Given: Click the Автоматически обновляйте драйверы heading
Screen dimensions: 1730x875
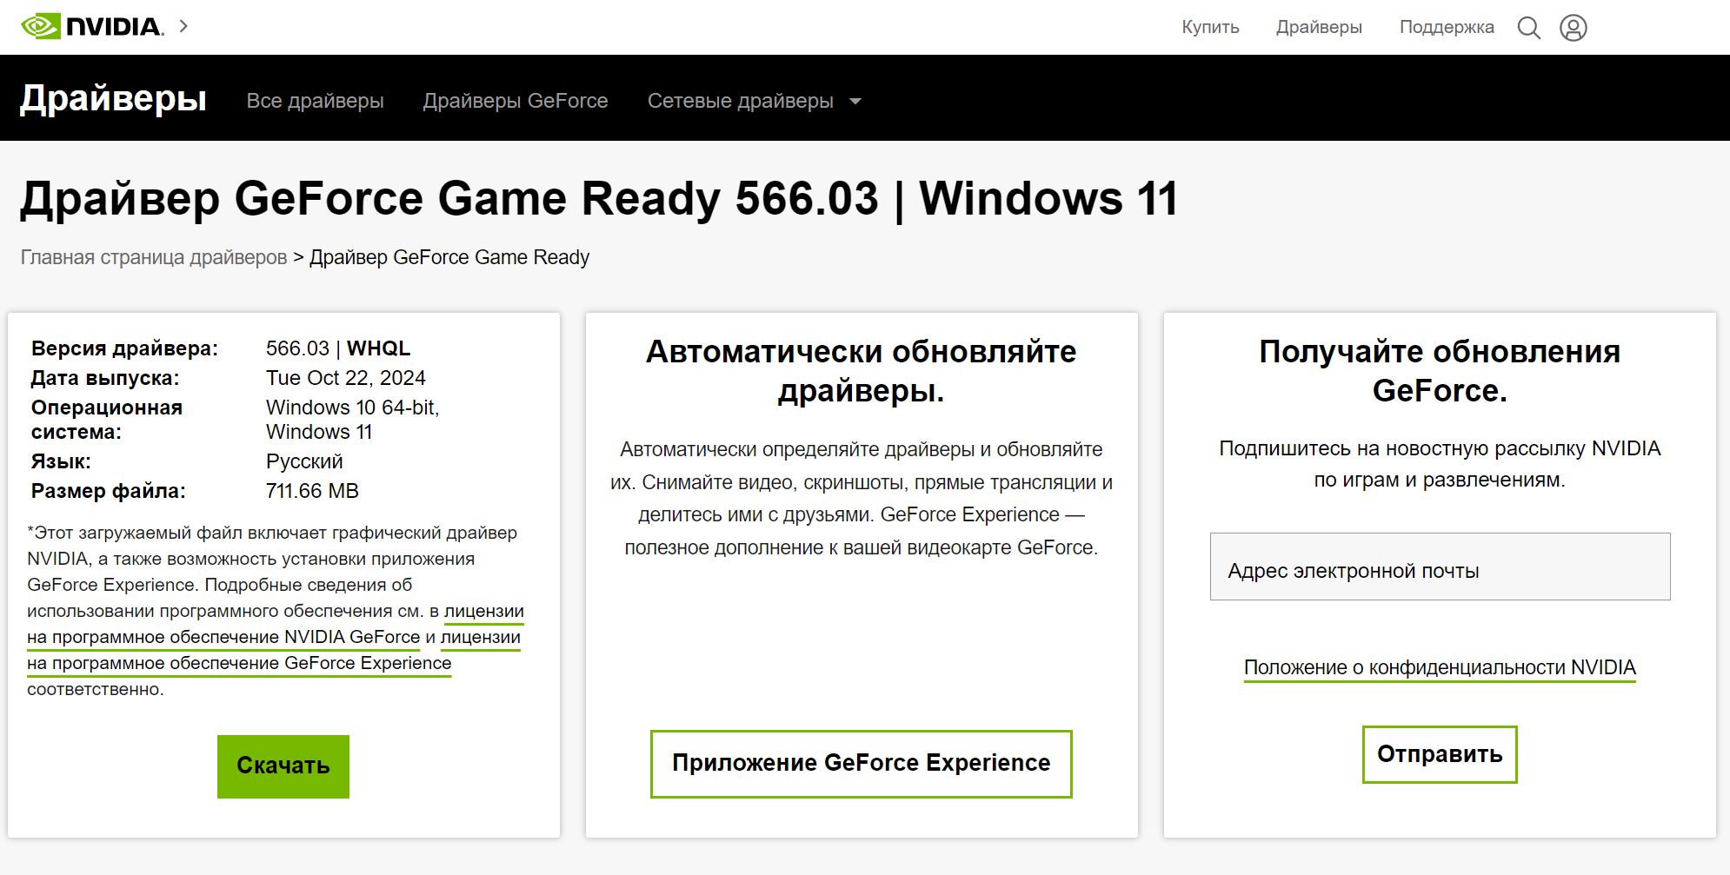Looking at the screenshot, I should 862,371.
